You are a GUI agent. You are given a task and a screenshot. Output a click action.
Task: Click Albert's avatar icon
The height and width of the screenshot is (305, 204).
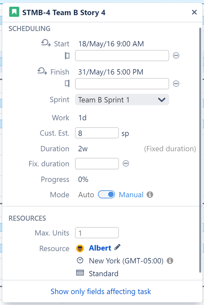point(81,248)
